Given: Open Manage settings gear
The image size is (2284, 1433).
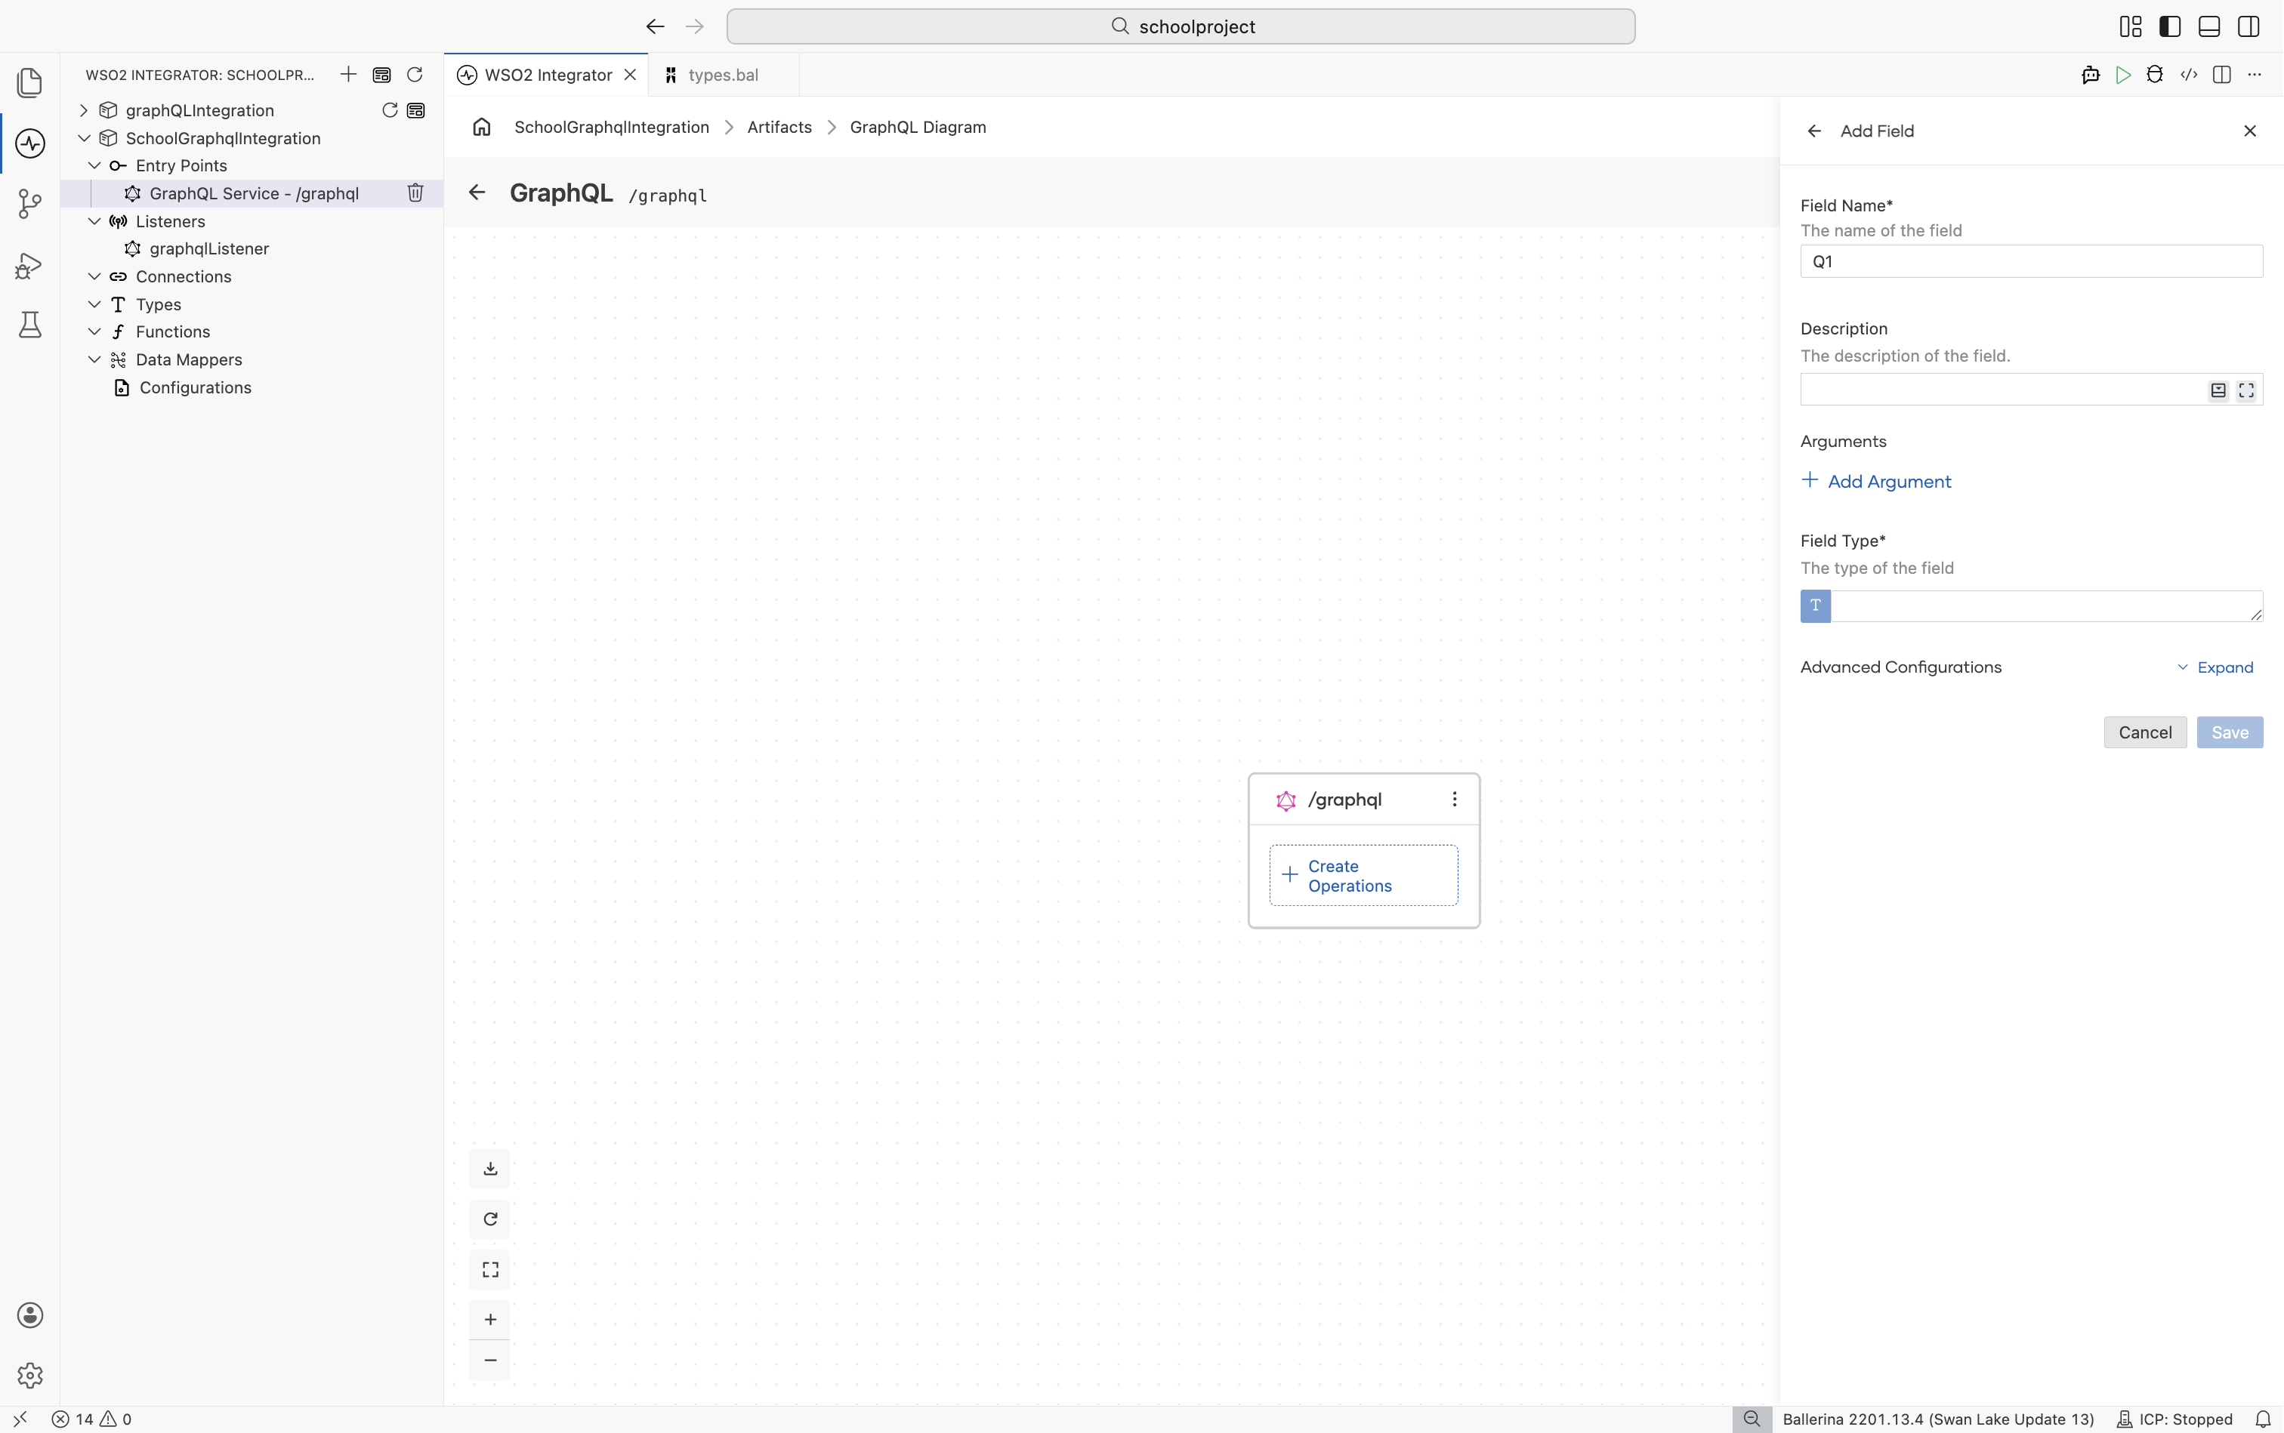Looking at the screenshot, I should click(29, 1375).
